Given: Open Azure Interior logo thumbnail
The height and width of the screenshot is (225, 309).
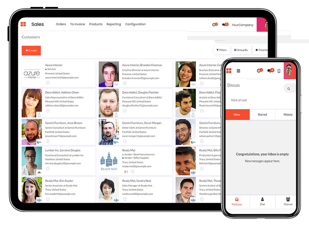Looking at the screenshot, I should click(x=32, y=74).
